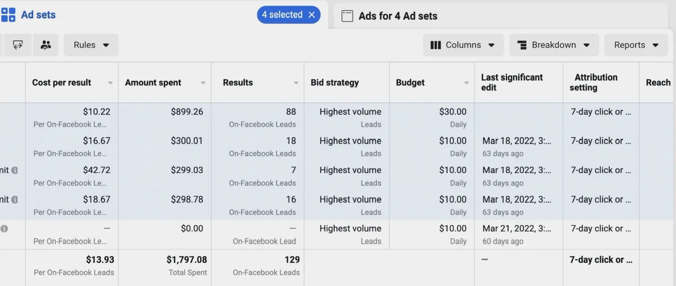This screenshot has height=286, width=676.
Task: Click the info icon on the $18.67 row
Action: pos(15,199)
